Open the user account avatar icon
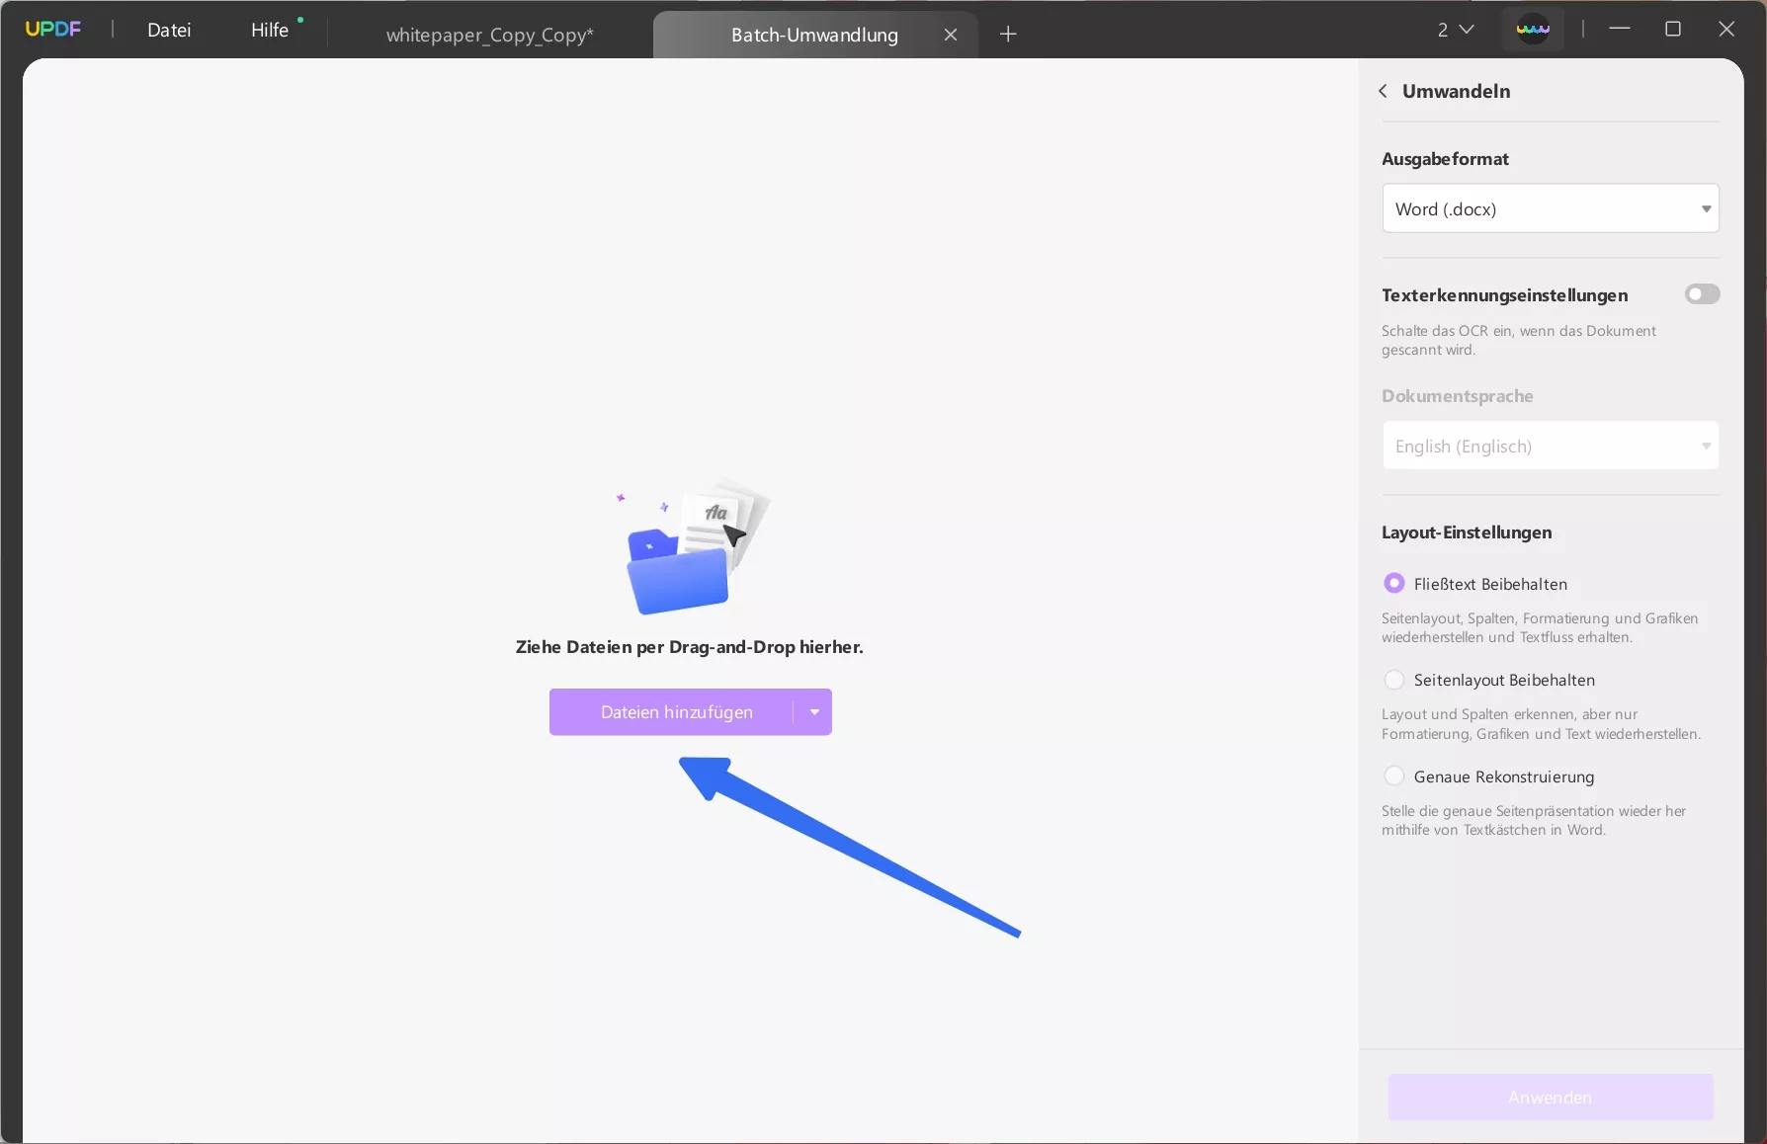Viewport: 1767px width, 1144px height. click(1533, 30)
